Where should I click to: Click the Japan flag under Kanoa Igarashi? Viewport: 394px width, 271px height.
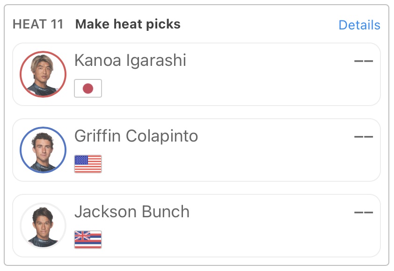click(88, 88)
